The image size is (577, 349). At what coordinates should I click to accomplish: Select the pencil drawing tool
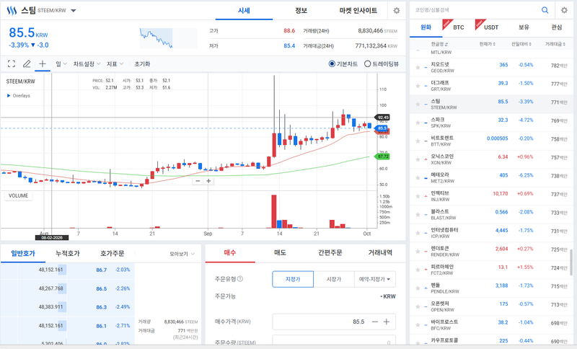[27, 63]
